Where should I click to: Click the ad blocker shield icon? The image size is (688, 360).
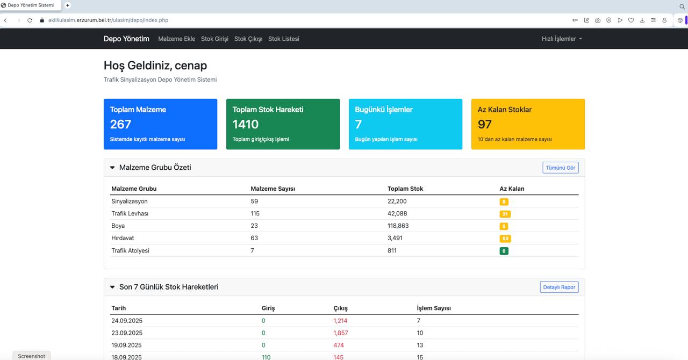(x=609, y=20)
